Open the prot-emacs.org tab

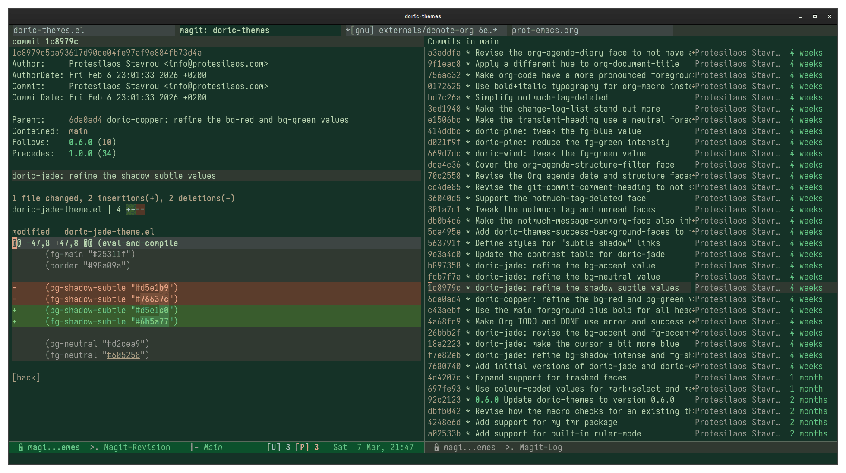pyautogui.click(x=545, y=30)
